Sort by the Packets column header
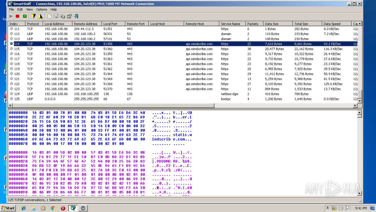 (254, 24)
